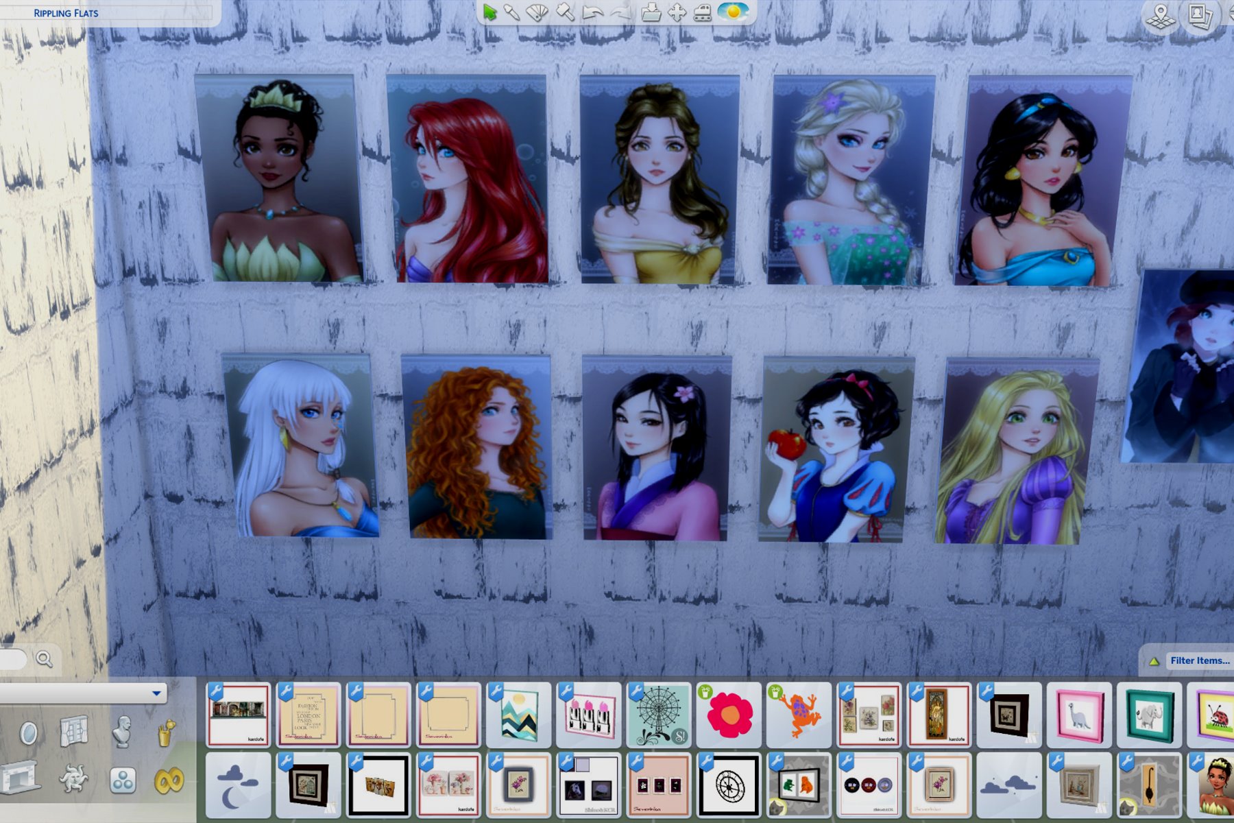This screenshot has width=1234, height=823.
Task: Select the red flower wall decal
Action: pos(728,715)
